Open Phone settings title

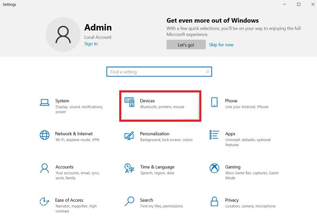[x=231, y=101]
